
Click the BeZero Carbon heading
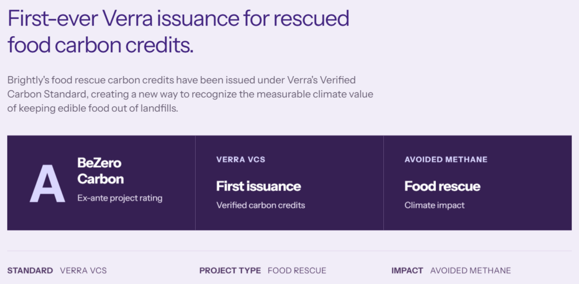tap(101, 171)
